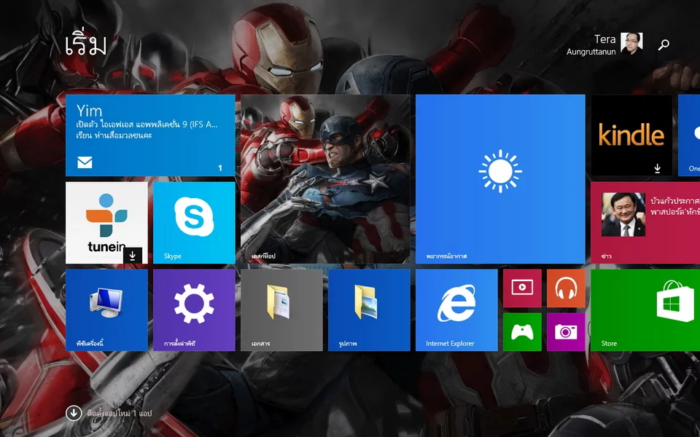Open the TuneIn radio tile

tap(106, 223)
